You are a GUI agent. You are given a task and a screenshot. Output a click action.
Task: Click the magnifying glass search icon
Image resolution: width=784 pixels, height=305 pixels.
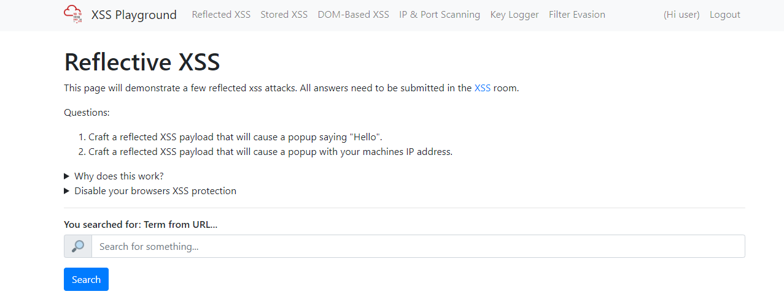78,246
